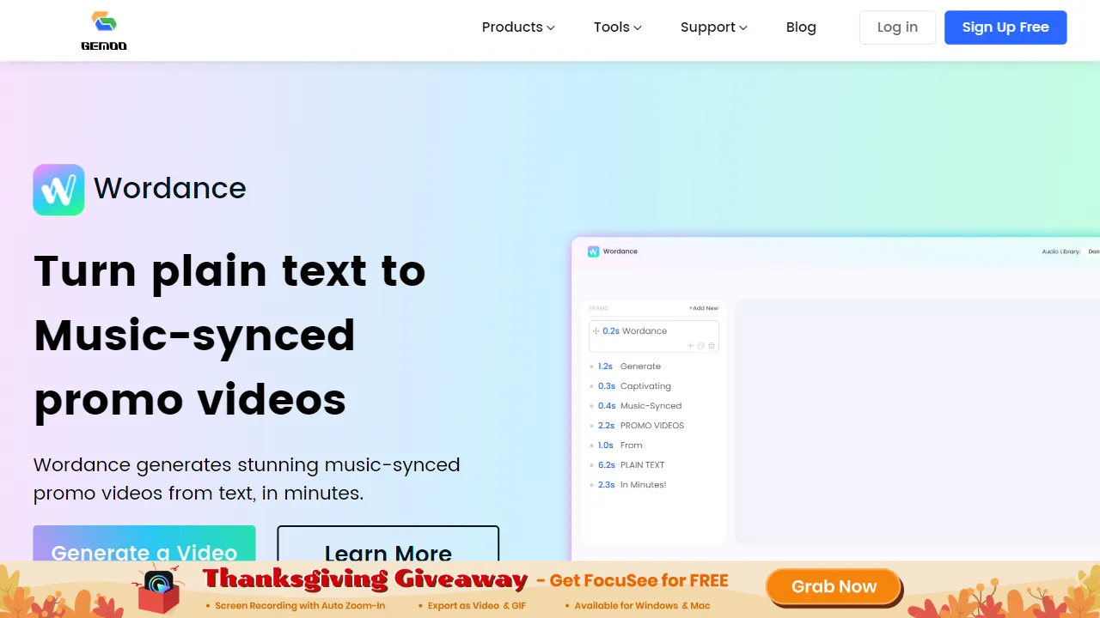Select the 2.3s In Minutes! frame row
1100x618 pixels.
pyautogui.click(x=653, y=485)
